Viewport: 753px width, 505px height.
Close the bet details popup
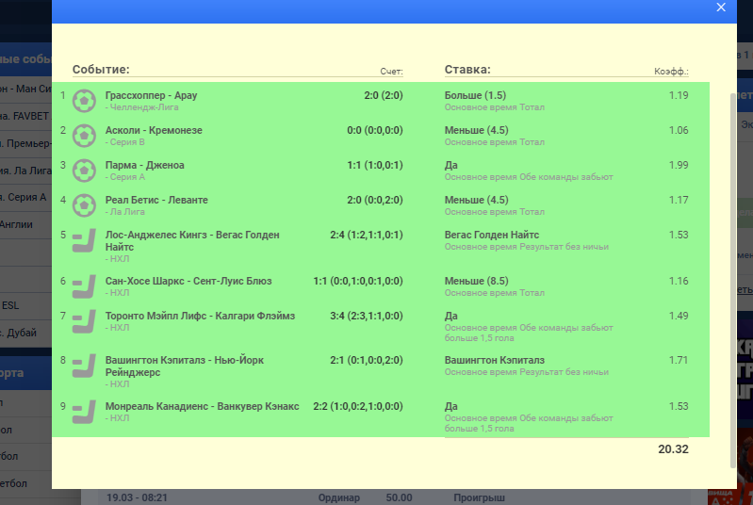721,8
